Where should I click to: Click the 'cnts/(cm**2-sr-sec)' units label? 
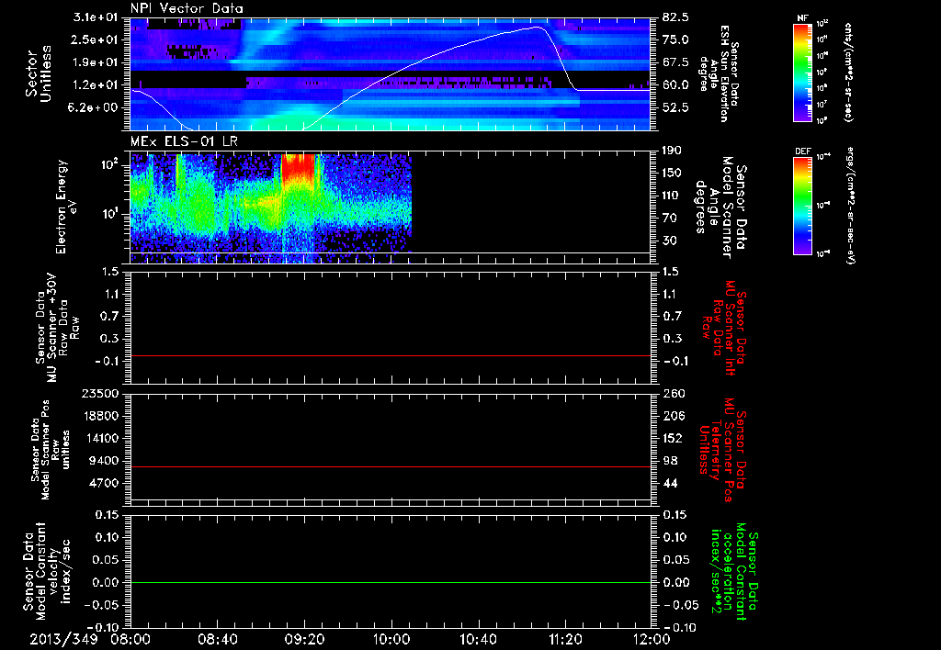tap(848, 73)
